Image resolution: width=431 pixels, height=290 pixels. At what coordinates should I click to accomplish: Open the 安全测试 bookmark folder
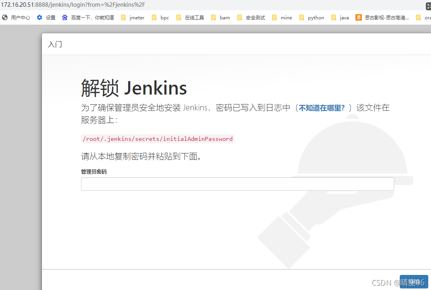point(251,18)
